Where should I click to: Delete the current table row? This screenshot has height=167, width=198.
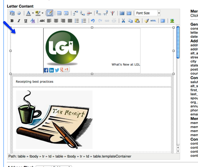click(89, 13)
